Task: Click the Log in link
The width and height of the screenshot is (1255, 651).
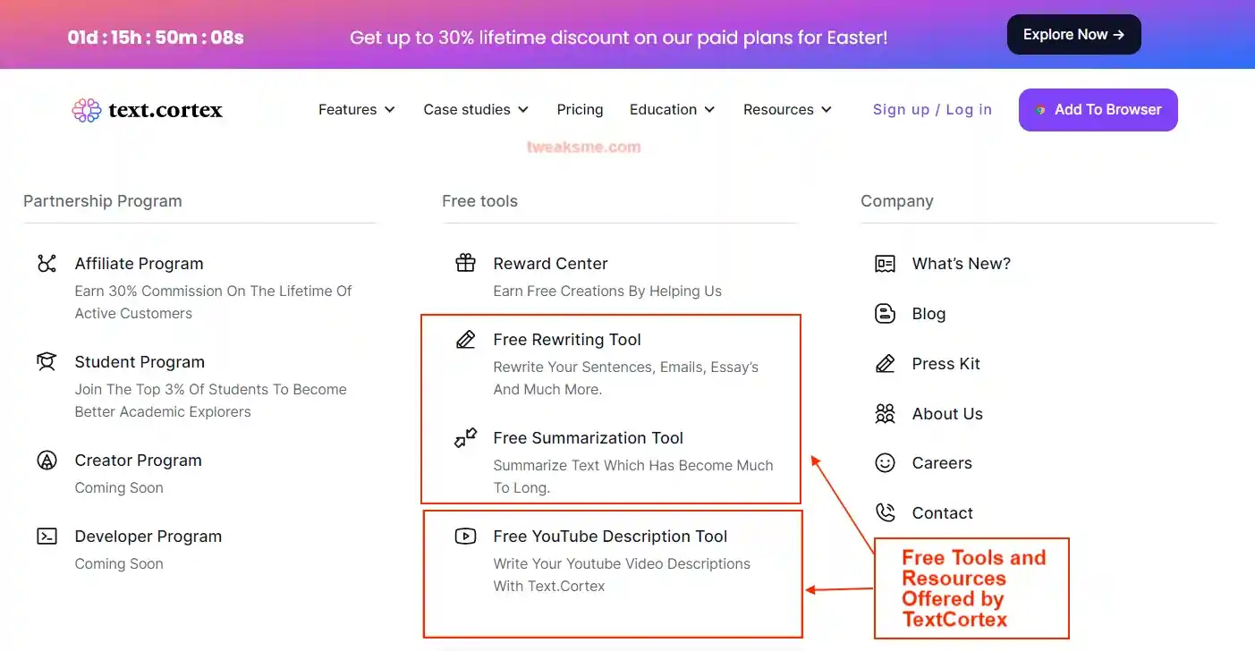Action: pyautogui.click(x=969, y=109)
